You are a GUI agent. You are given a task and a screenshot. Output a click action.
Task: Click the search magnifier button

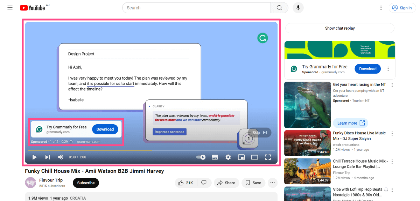[x=279, y=8]
